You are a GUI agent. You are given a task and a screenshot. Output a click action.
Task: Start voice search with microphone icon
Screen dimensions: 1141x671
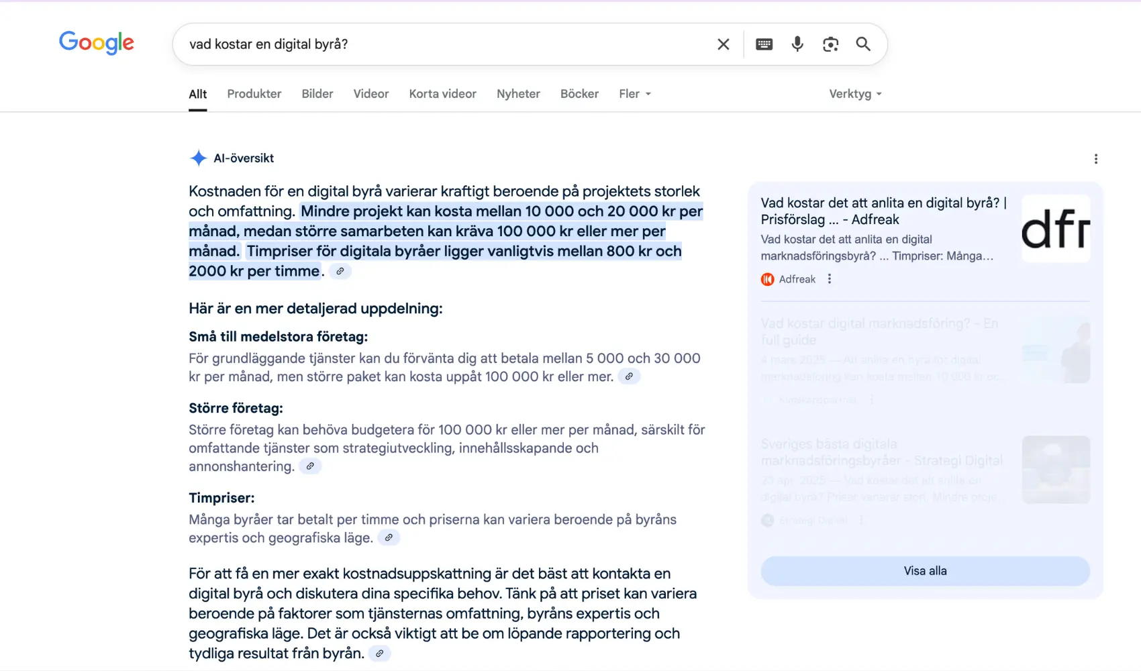coord(797,44)
